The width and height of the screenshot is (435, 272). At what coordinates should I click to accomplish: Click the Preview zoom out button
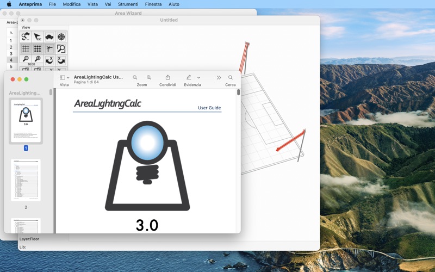(x=135, y=77)
